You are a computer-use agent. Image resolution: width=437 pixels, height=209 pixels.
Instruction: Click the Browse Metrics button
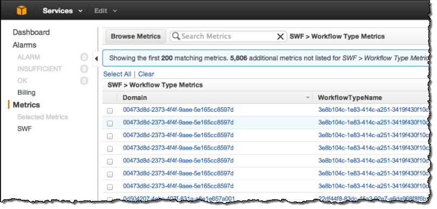tap(136, 36)
